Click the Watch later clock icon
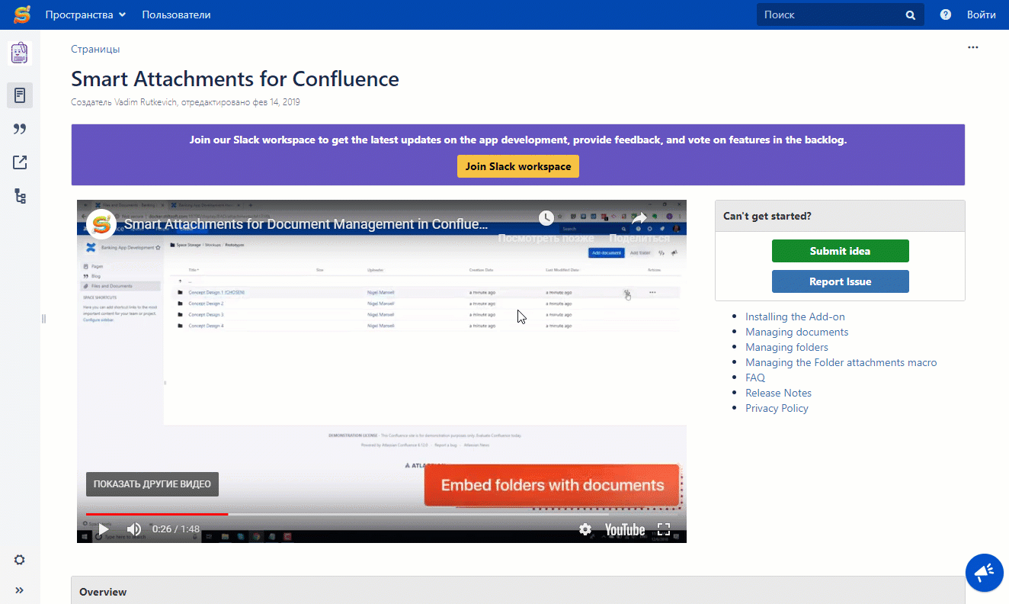 point(546,219)
